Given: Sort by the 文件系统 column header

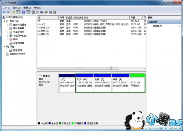Looking at the screenshot, I should (77, 18).
